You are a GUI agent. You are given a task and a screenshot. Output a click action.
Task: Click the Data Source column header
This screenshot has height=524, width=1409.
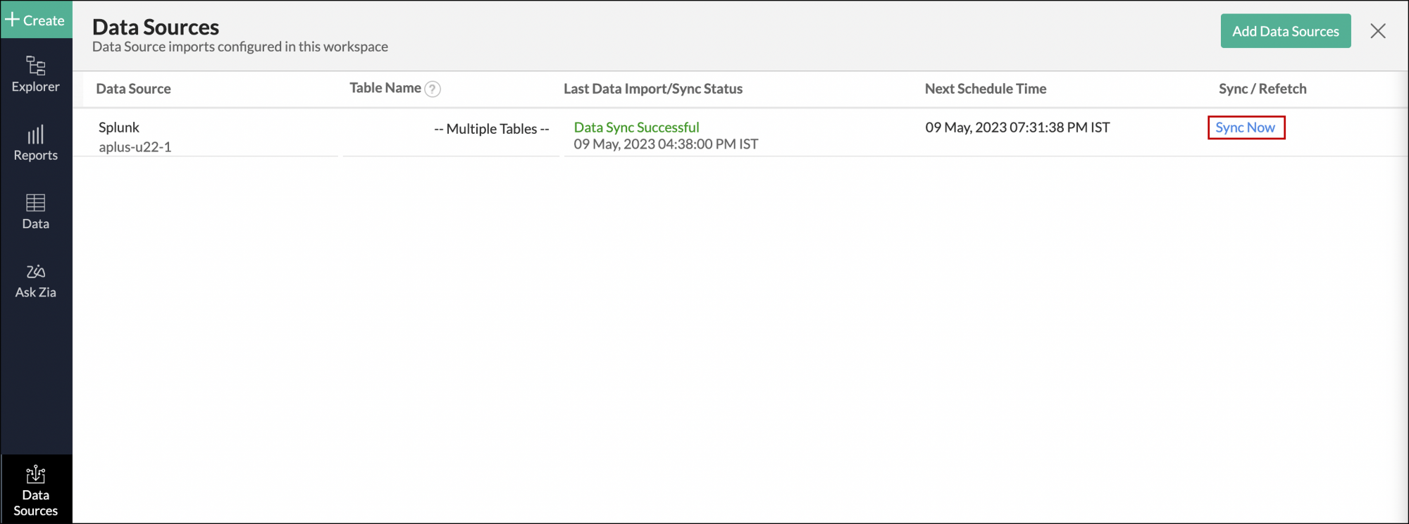[133, 89]
